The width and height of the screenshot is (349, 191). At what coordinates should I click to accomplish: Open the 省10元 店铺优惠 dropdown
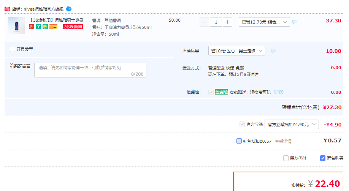236,51
